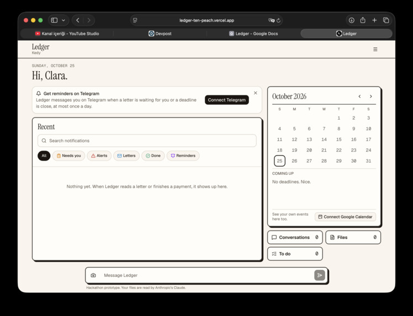This screenshot has width=413, height=316.
Task: Open Conversations panel
Action: click(295, 237)
